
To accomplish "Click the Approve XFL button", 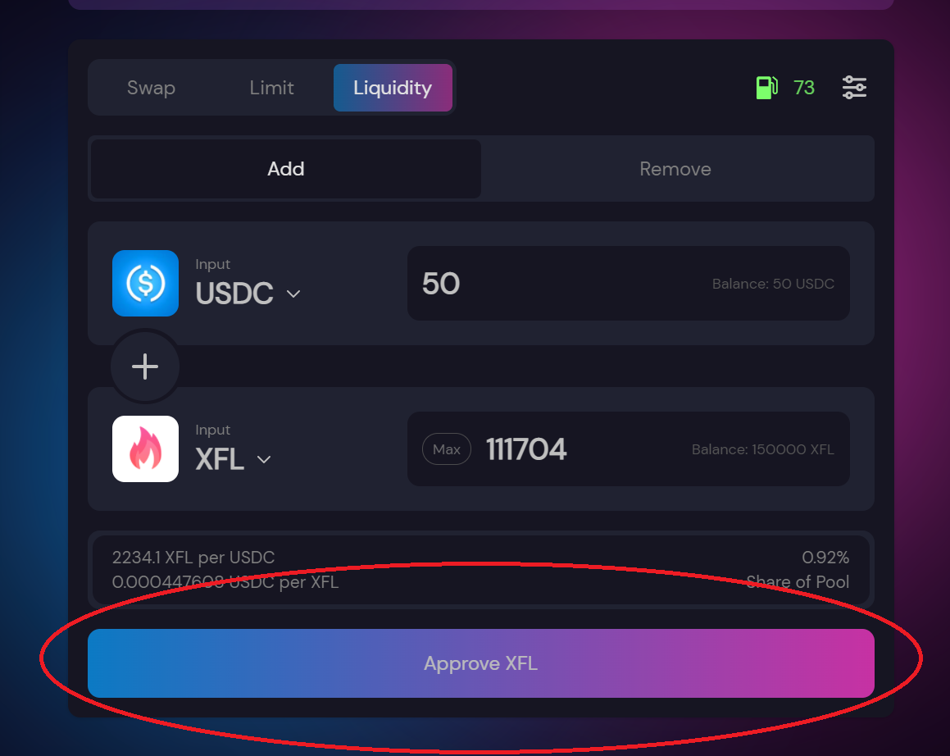I will pyautogui.click(x=481, y=663).
